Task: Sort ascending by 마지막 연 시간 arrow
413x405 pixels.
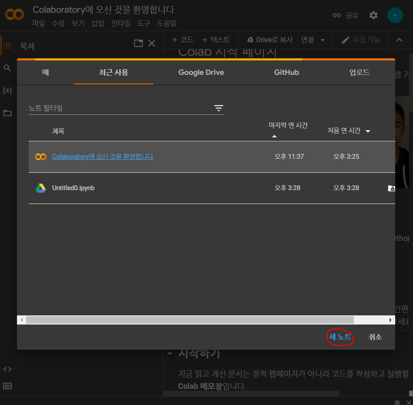Action: [x=274, y=136]
